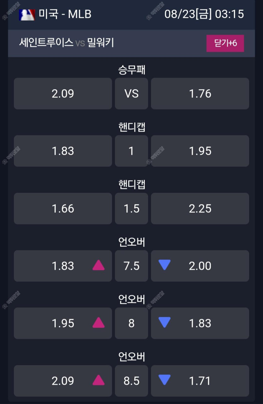Select handicap 1 home odds 1.83
The image size is (263, 404).
click(x=63, y=151)
